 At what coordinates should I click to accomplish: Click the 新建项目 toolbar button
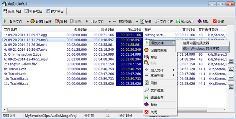[12, 11]
